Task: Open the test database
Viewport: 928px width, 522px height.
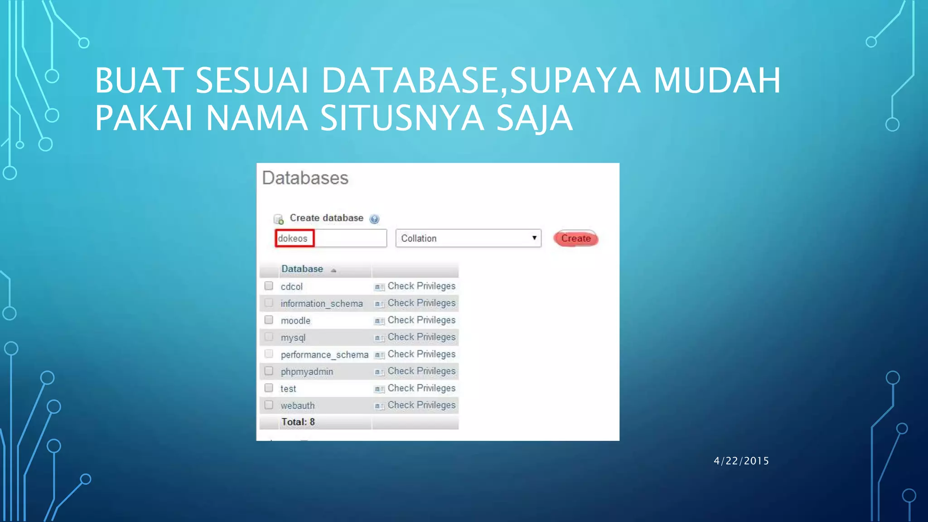Action: point(288,389)
